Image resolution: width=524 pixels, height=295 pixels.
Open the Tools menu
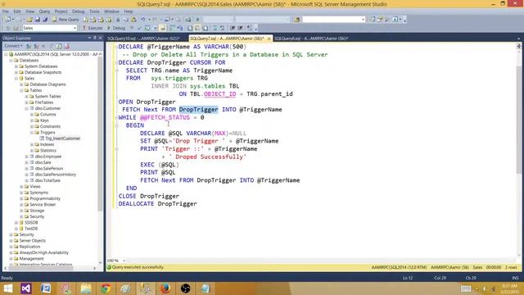pyautogui.click(x=94, y=11)
